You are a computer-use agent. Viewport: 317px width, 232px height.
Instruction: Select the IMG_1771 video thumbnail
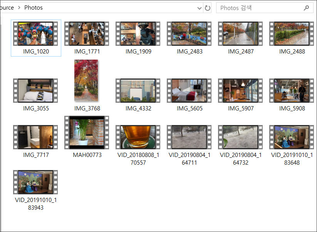click(87, 34)
